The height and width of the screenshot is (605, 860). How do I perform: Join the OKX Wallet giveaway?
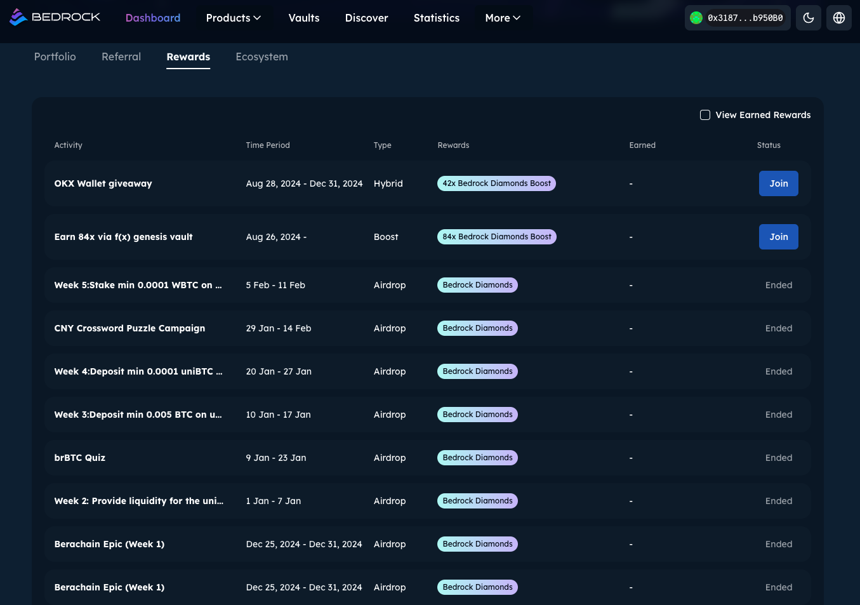coord(778,183)
